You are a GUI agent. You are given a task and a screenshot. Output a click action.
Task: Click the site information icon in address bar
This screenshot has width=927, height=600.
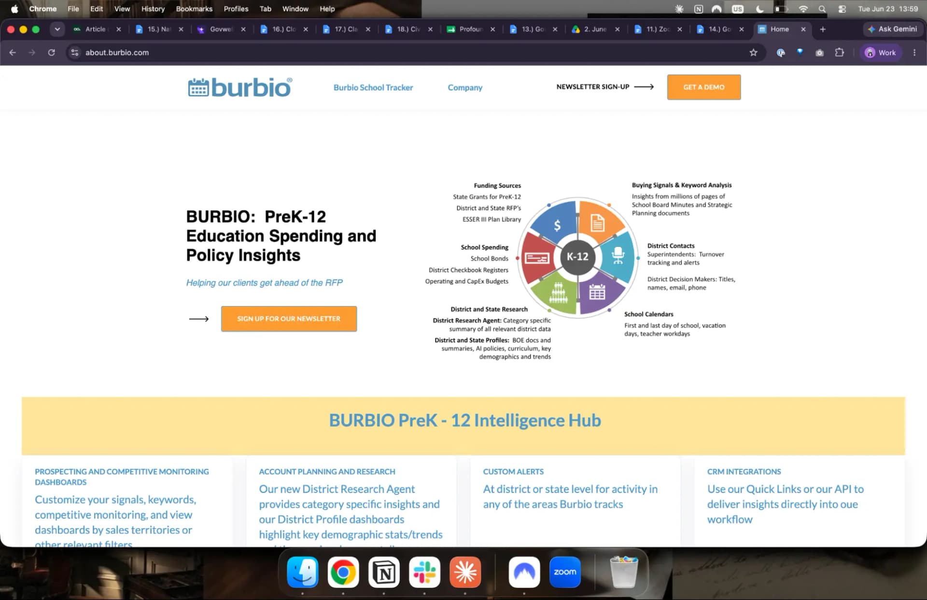75,53
